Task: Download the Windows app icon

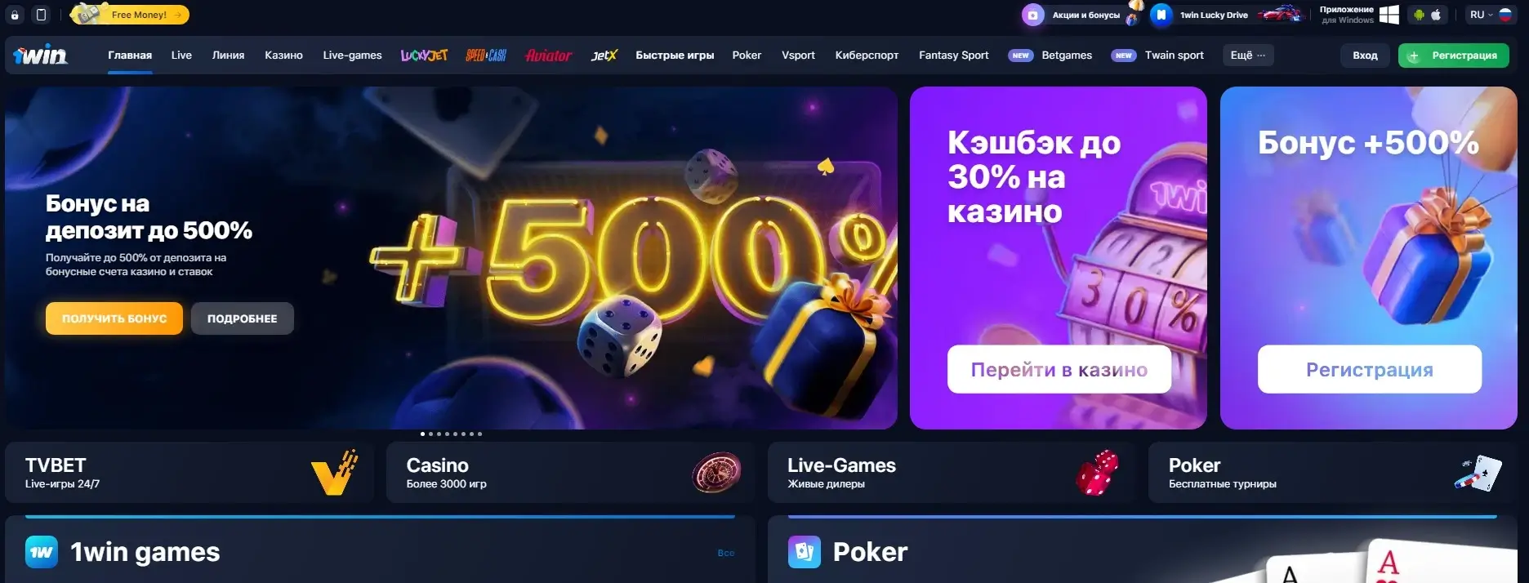Action: (1389, 15)
